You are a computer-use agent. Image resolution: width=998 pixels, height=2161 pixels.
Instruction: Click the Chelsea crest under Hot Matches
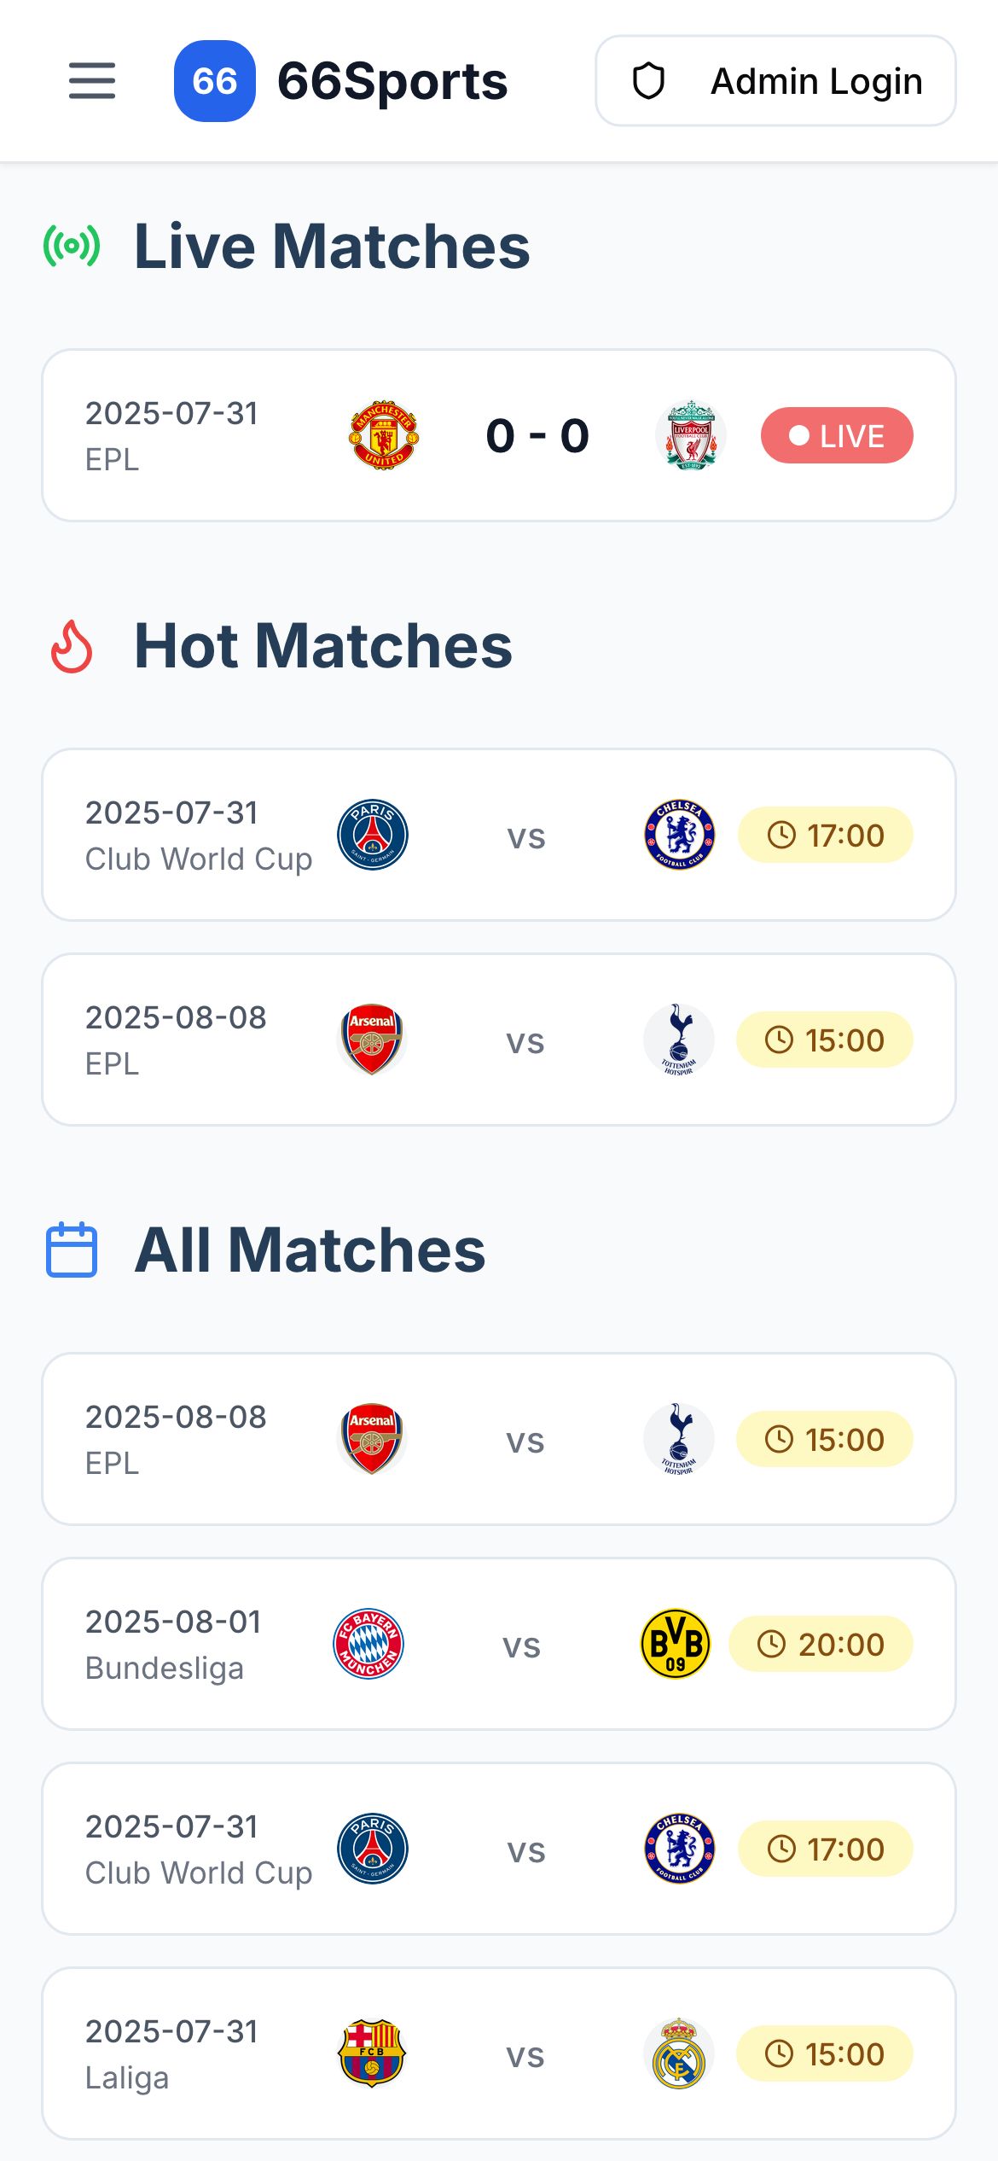679,835
